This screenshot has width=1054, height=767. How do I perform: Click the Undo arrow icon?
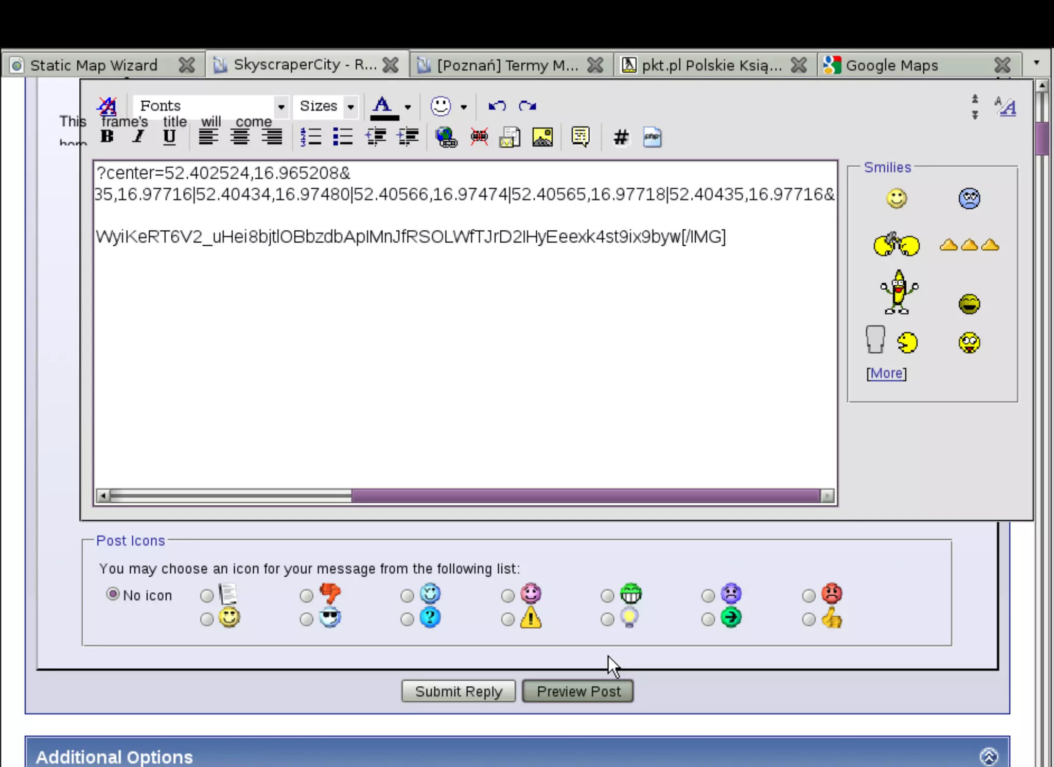497,106
